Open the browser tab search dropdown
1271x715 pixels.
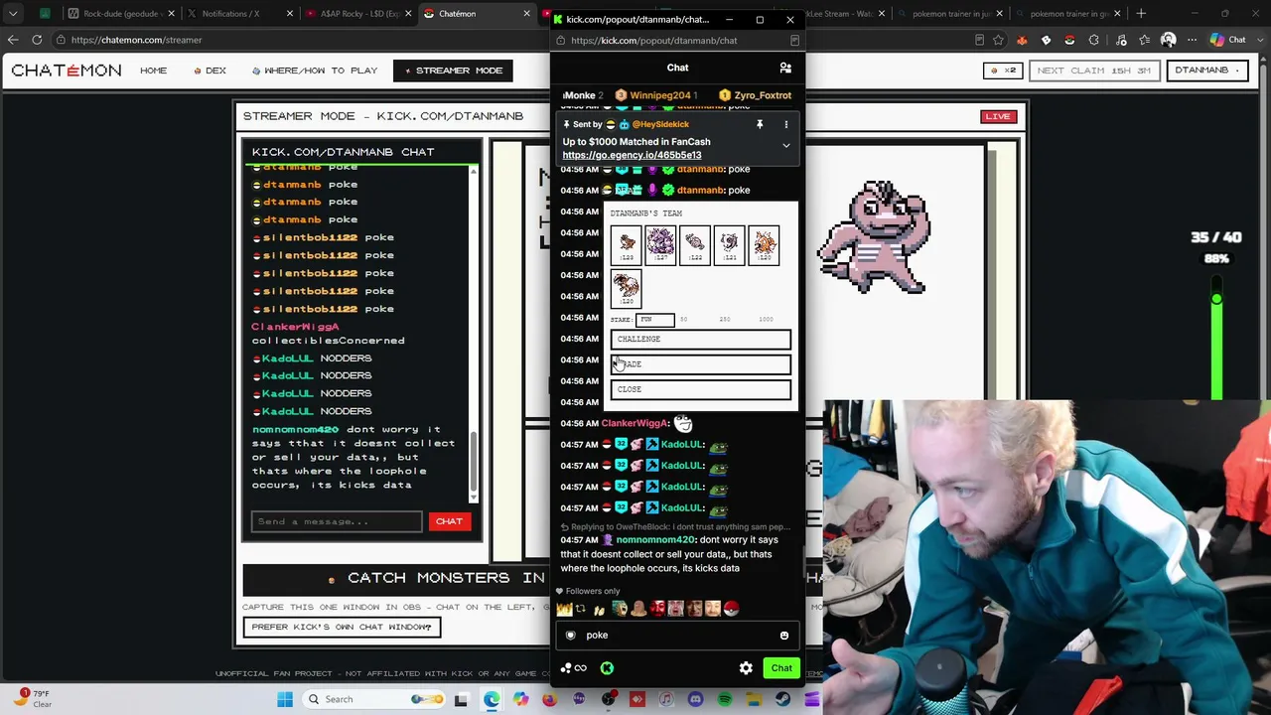pyautogui.click(x=13, y=14)
